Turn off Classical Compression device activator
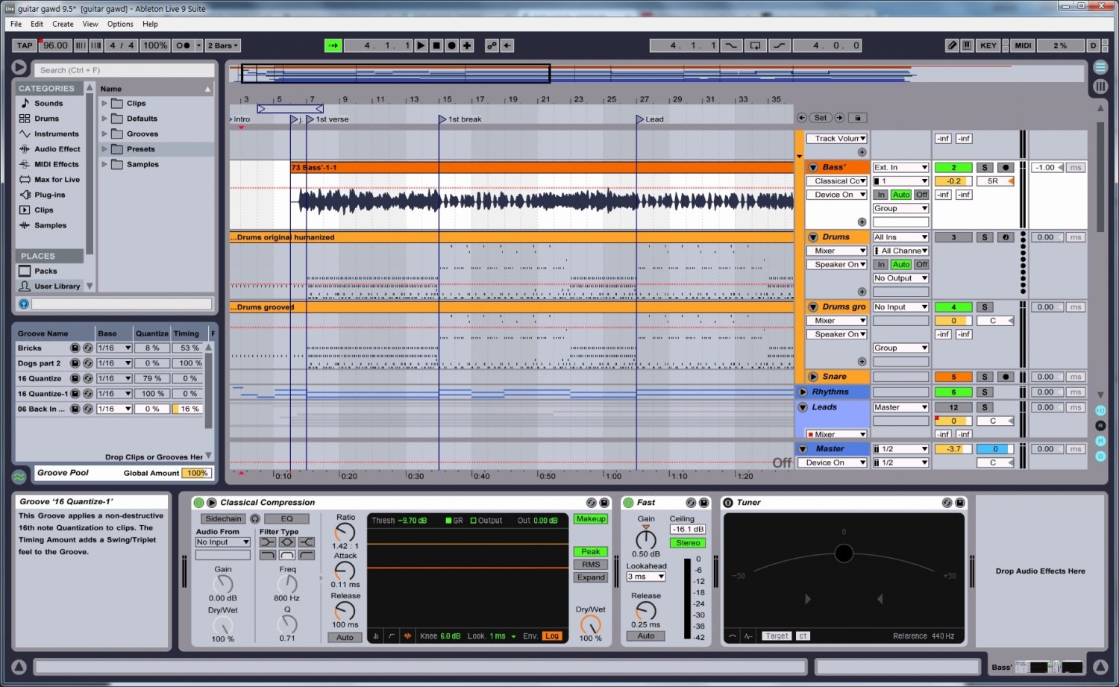 pos(199,503)
